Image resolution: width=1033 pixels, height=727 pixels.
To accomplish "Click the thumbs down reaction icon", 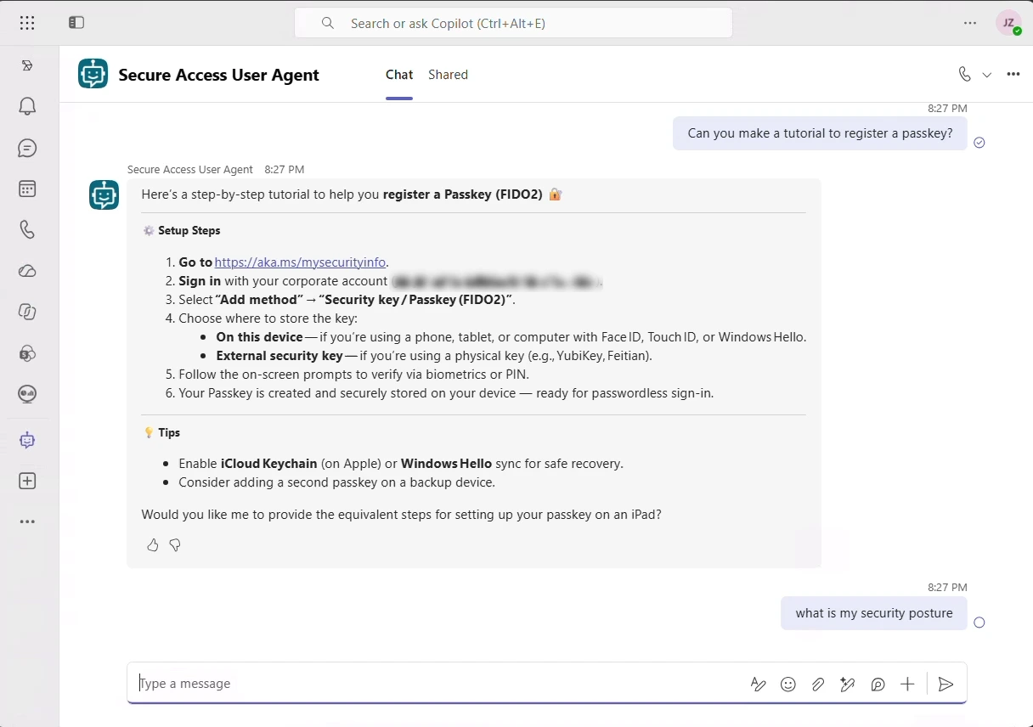I will tap(175, 545).
